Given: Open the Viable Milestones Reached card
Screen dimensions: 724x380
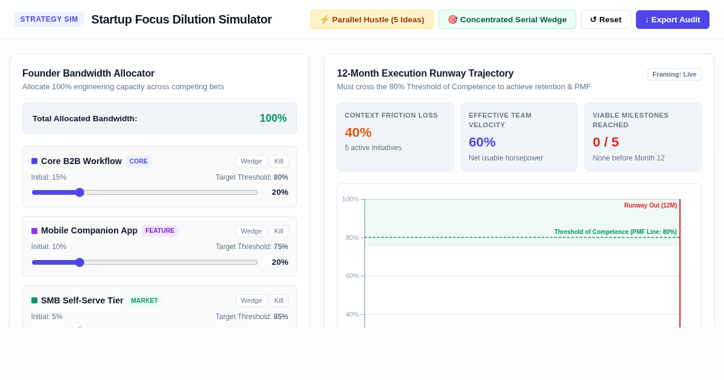Looking at the screenshot, I should coord(643,137).
